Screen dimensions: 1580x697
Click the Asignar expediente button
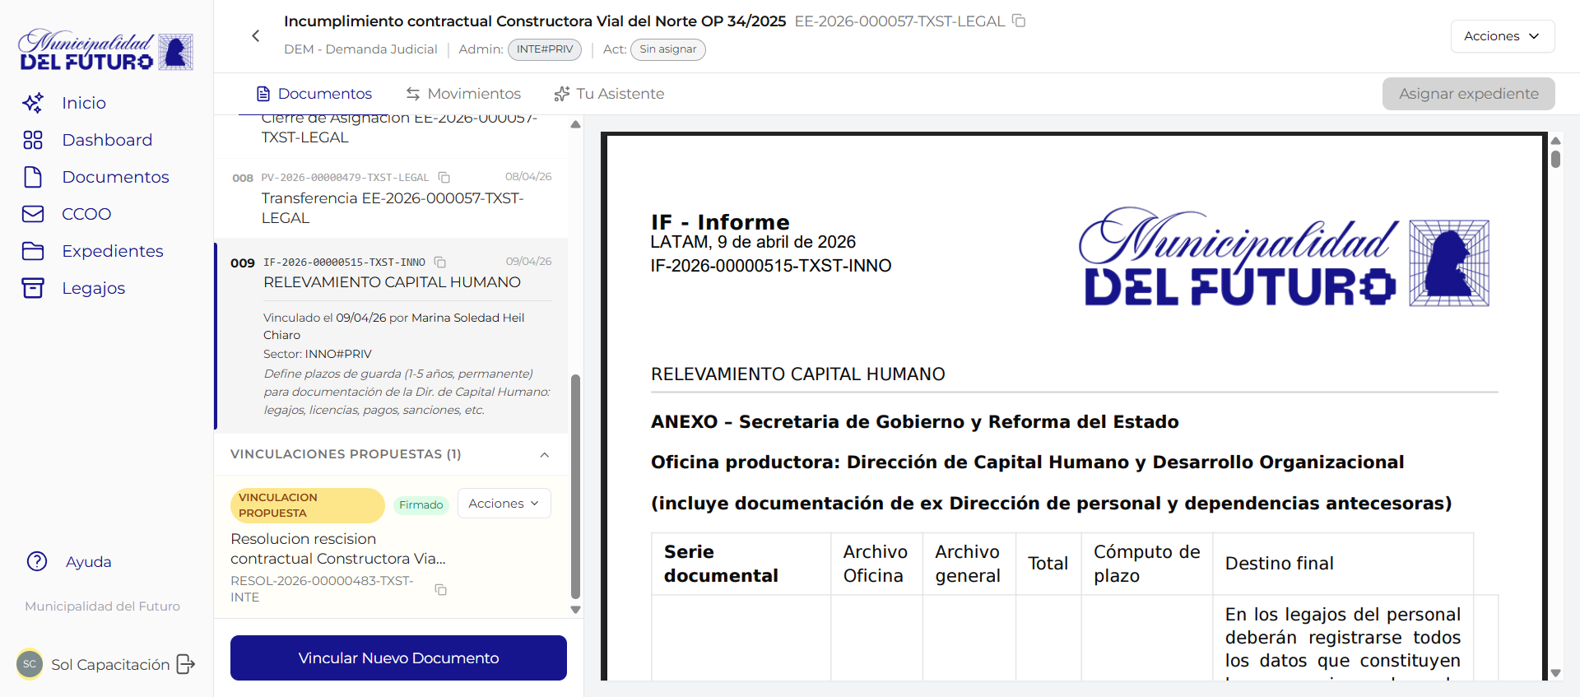coord(1468,94)
